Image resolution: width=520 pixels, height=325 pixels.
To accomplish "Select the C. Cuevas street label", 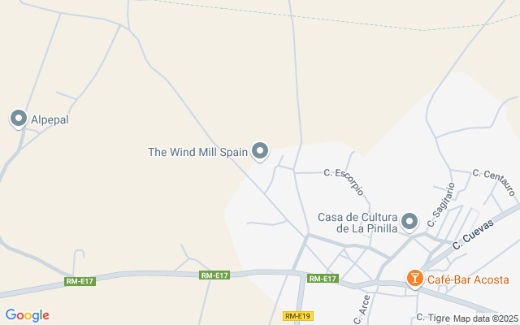I will [473, 235].
